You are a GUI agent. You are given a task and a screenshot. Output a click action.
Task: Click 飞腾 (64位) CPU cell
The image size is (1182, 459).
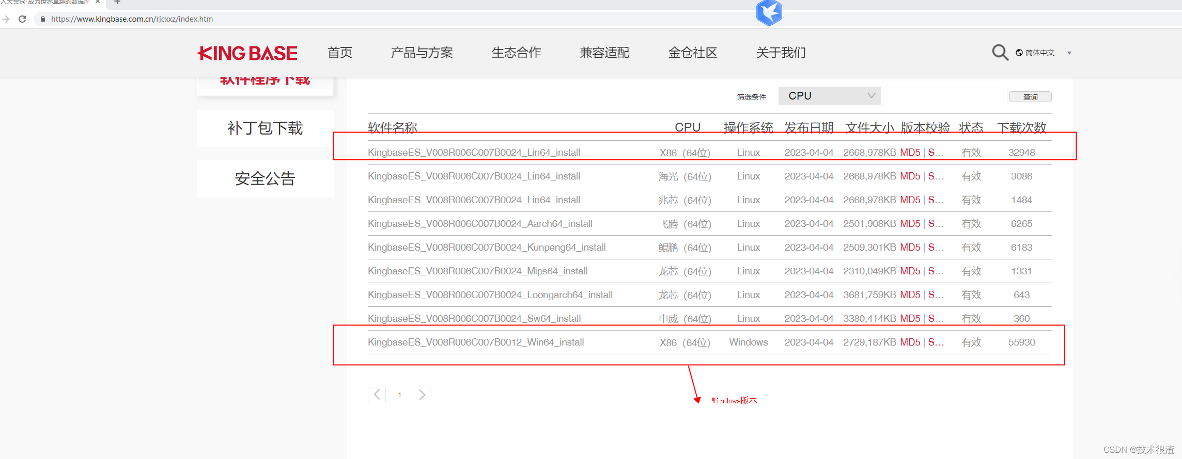[x=685, y=224]
